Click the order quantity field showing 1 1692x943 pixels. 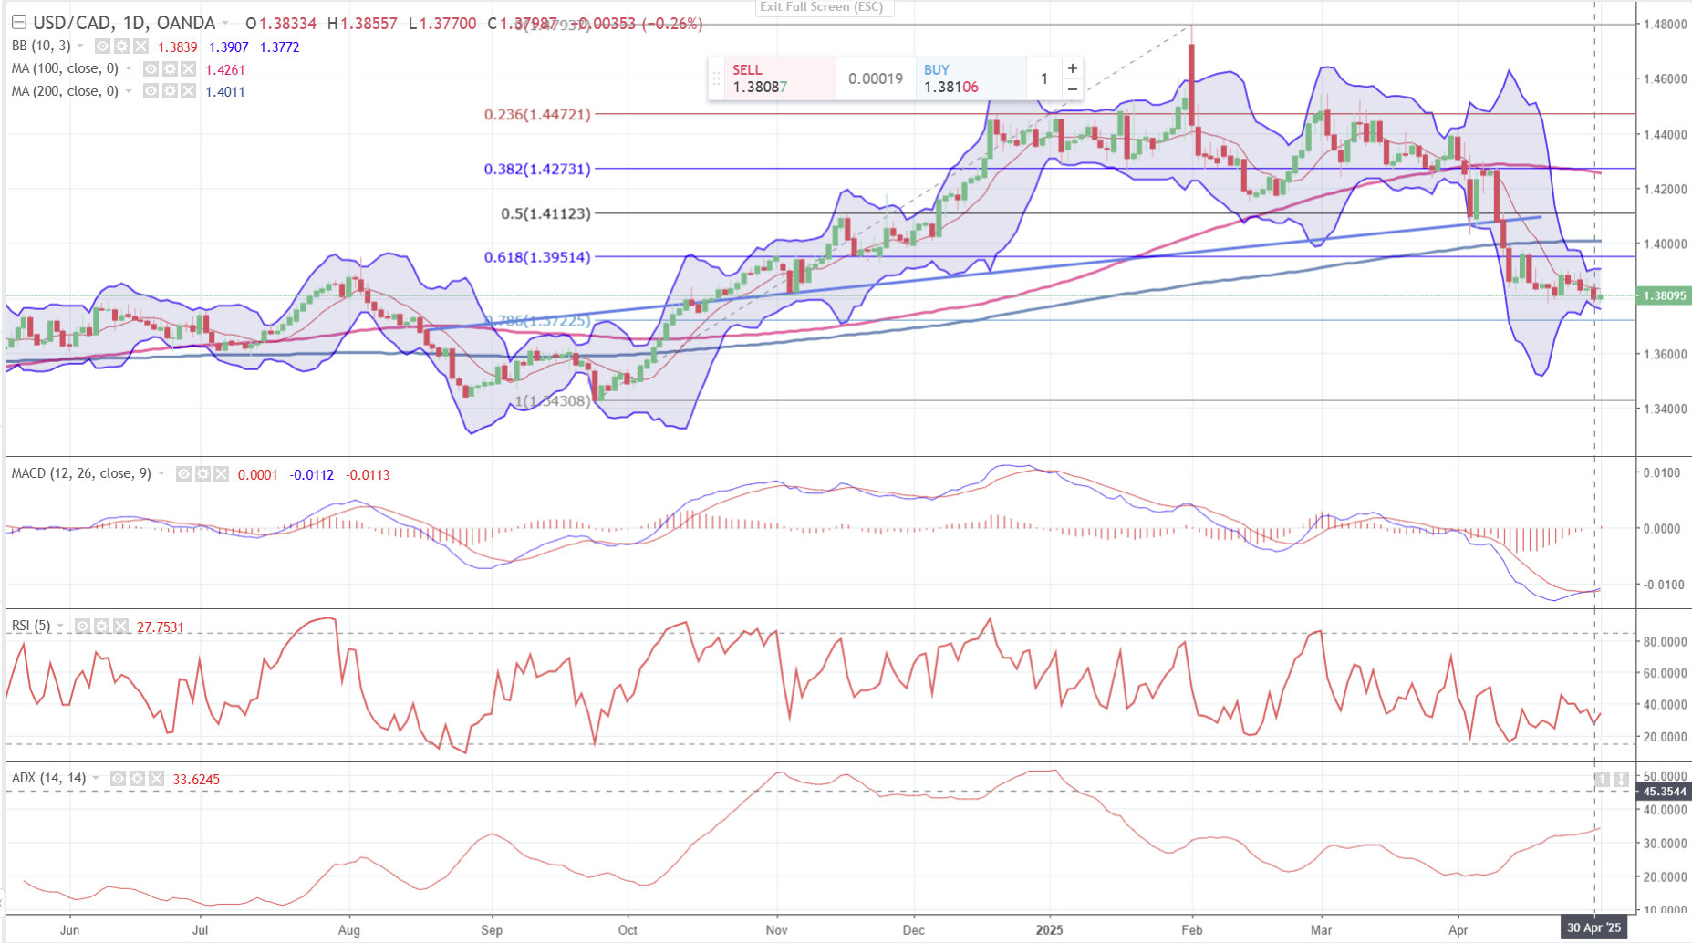tap(1044, 78)
